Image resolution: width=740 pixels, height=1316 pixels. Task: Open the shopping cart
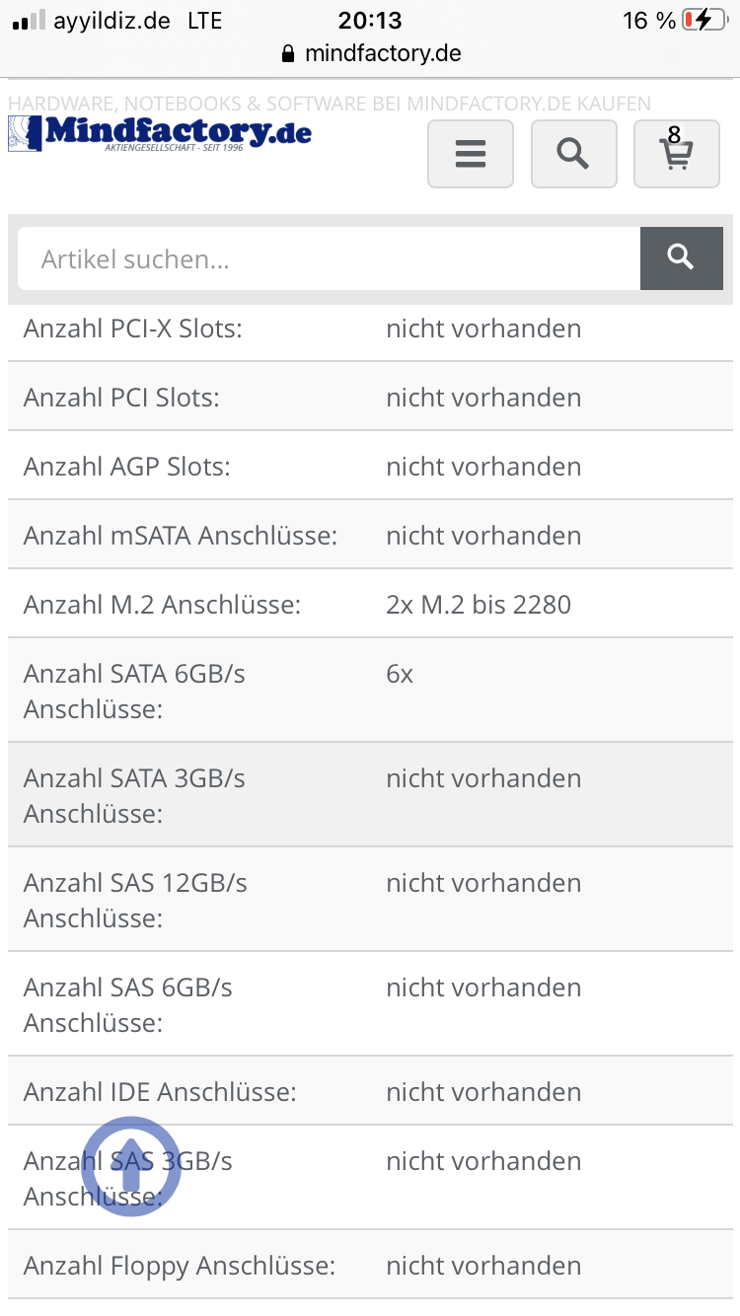(676, 153)
